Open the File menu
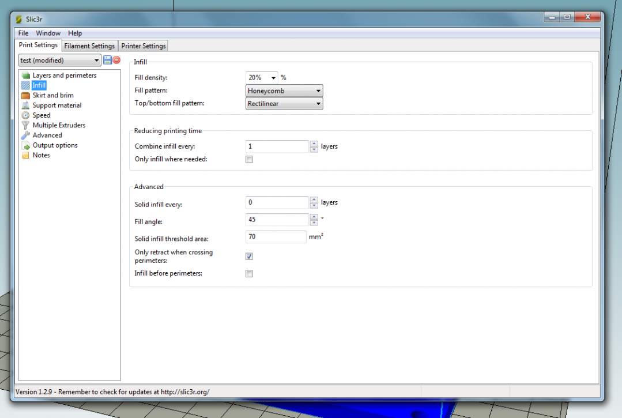 (24, 33)
